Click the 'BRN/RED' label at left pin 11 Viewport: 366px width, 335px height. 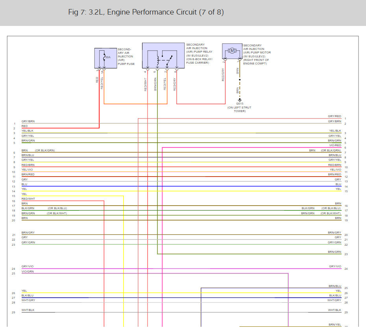28,175
